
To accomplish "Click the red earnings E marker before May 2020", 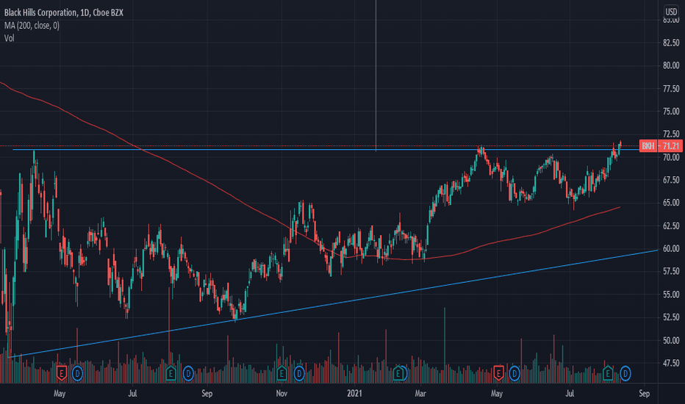I will pos(62,373).
